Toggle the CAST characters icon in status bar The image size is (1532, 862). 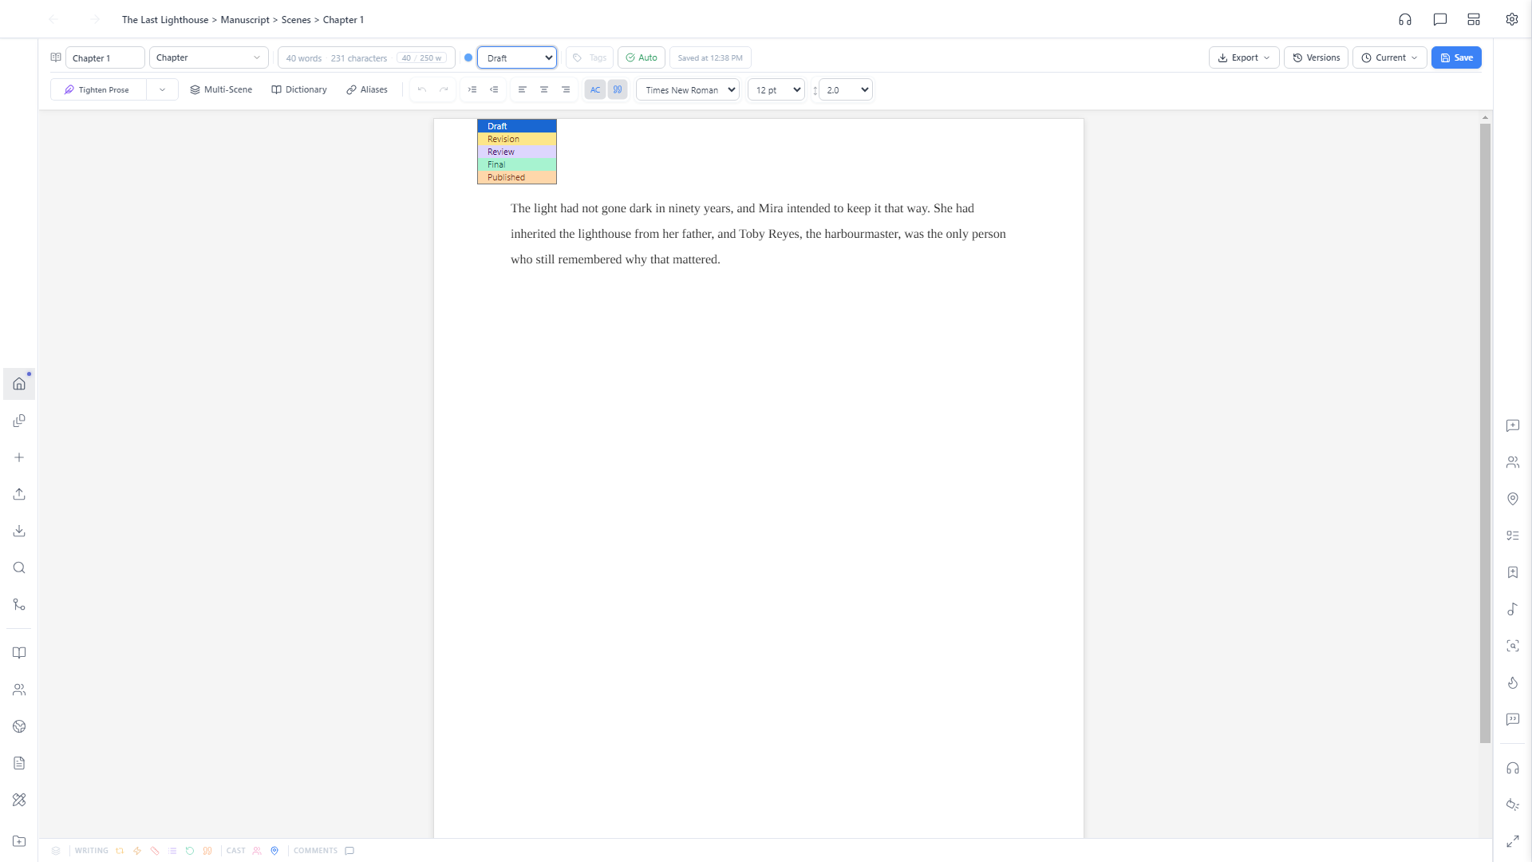coord(257,851)
